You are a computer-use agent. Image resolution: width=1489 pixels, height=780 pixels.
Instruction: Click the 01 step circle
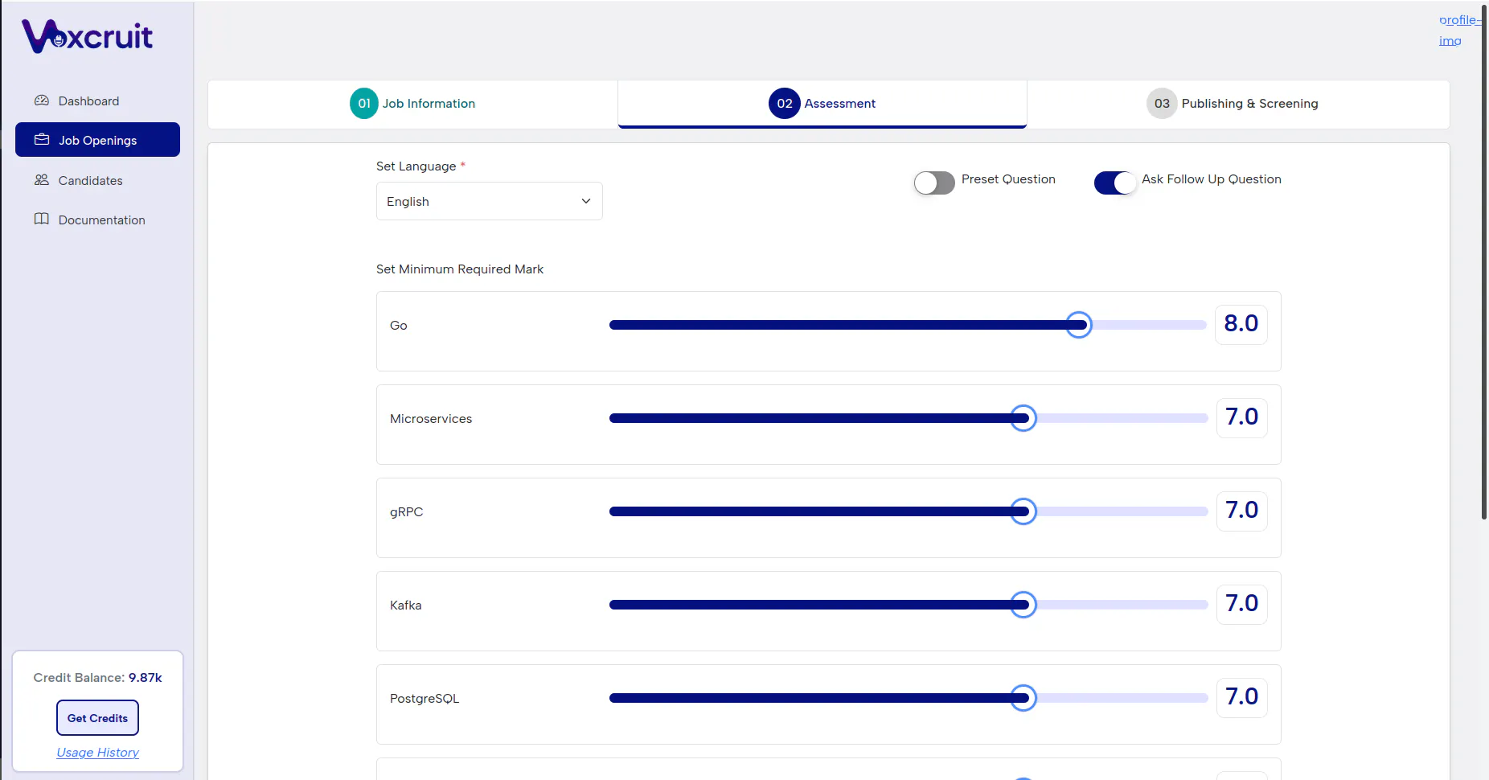(x=364, y=103)
